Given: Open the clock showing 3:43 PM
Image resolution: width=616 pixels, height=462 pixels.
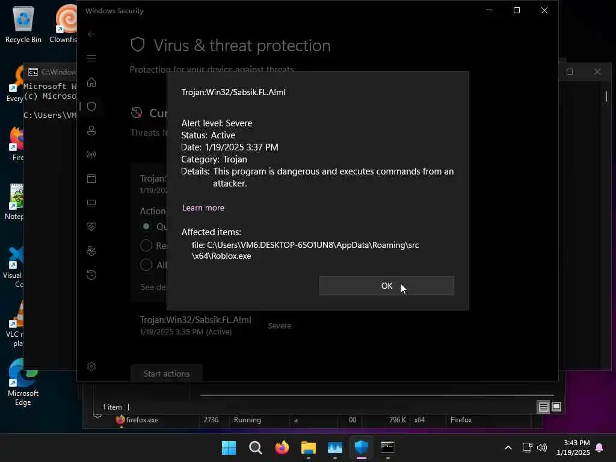Looking at the screenshot, I should coord(573,448).
